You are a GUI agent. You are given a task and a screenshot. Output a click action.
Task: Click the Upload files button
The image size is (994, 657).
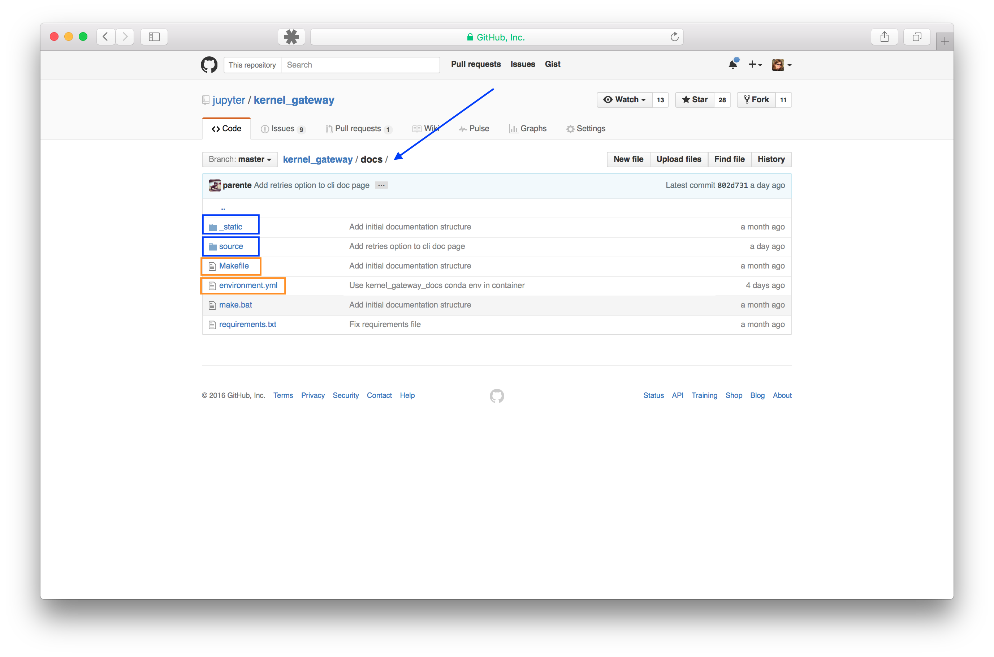coord(678,159)
